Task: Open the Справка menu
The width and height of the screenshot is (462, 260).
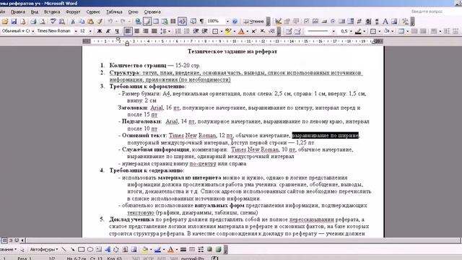Action: 152,12
